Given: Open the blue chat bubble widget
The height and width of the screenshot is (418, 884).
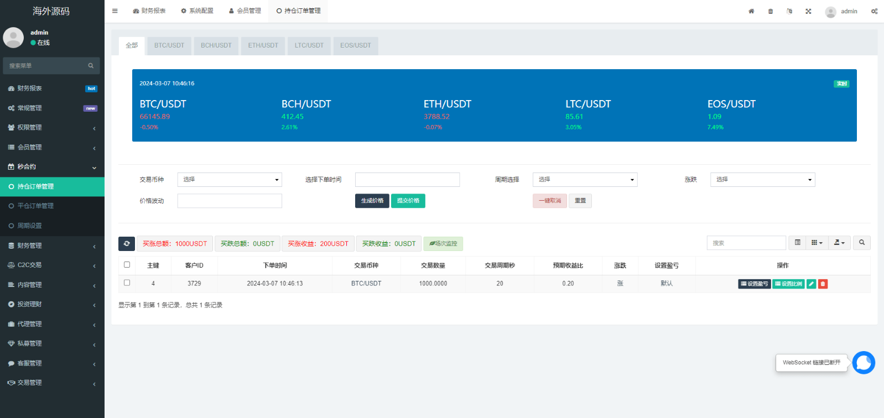Looking at the screenshot, I should pos(863,363).
